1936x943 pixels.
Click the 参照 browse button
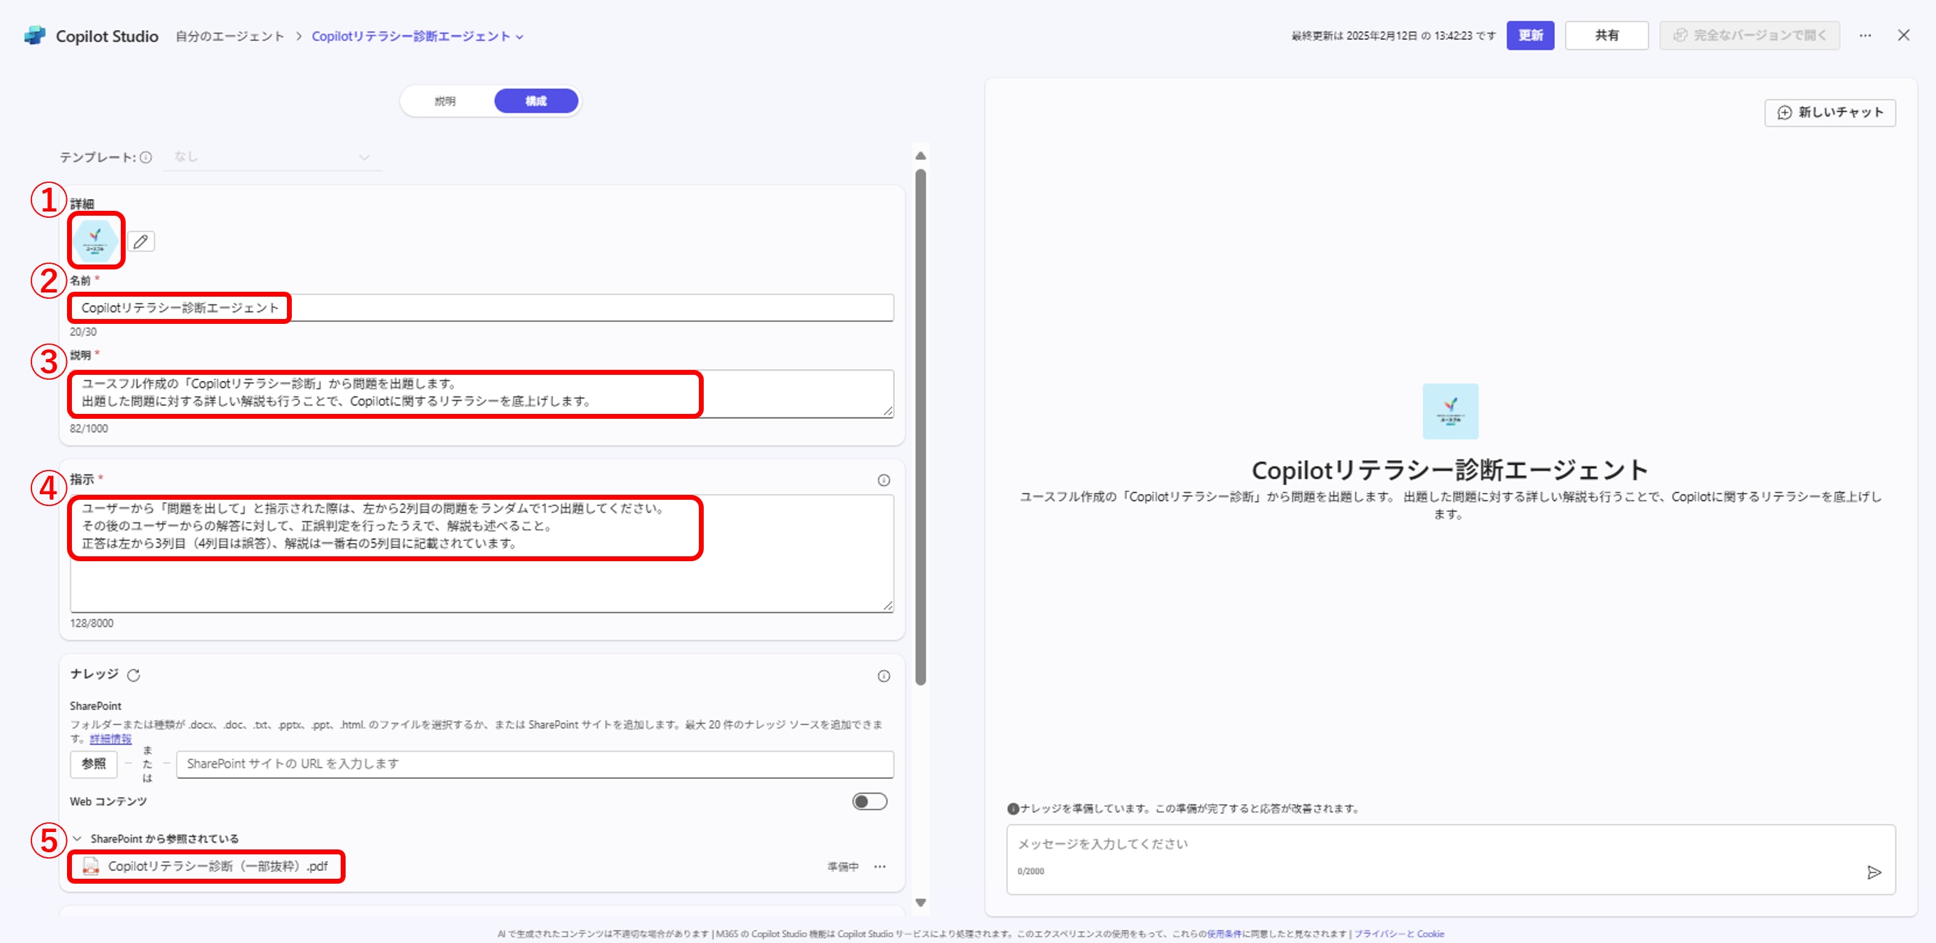tap(94, 764)
